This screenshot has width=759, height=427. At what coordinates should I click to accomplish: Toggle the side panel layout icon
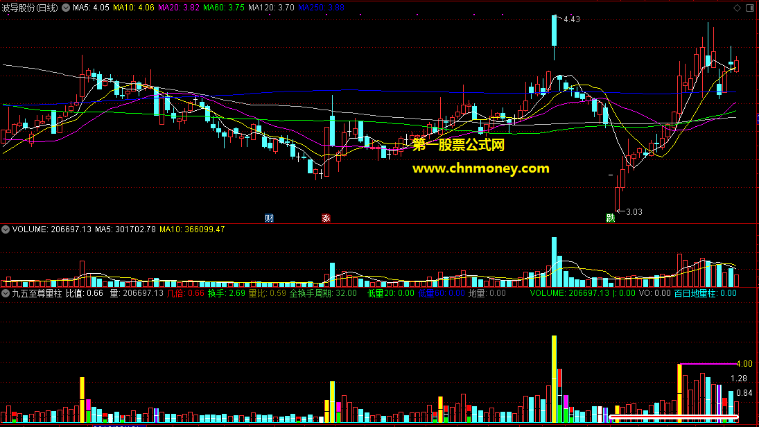coord(750,8)
